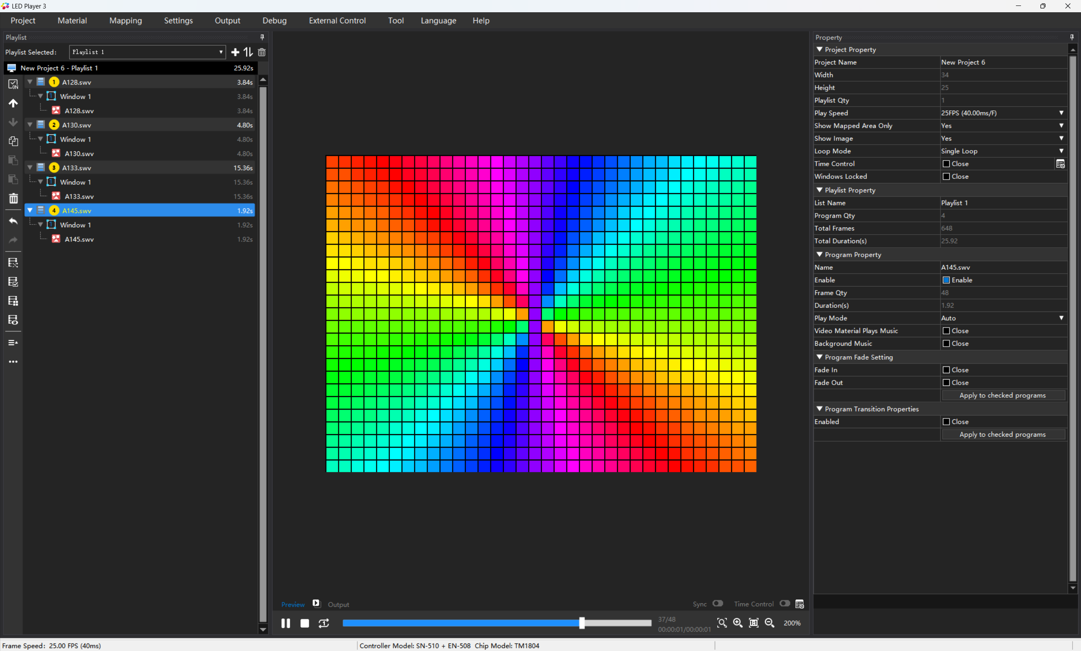Toggle the single loop repeat icon
Image resolution: width=1081 pixels, height=651 pixels.
click(x=324, y=623)
